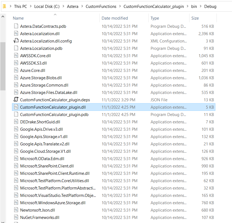Click the Astera.DataContracts.pdb file icon
Viewport: 232px width, 223px height.
click(16, 26)
